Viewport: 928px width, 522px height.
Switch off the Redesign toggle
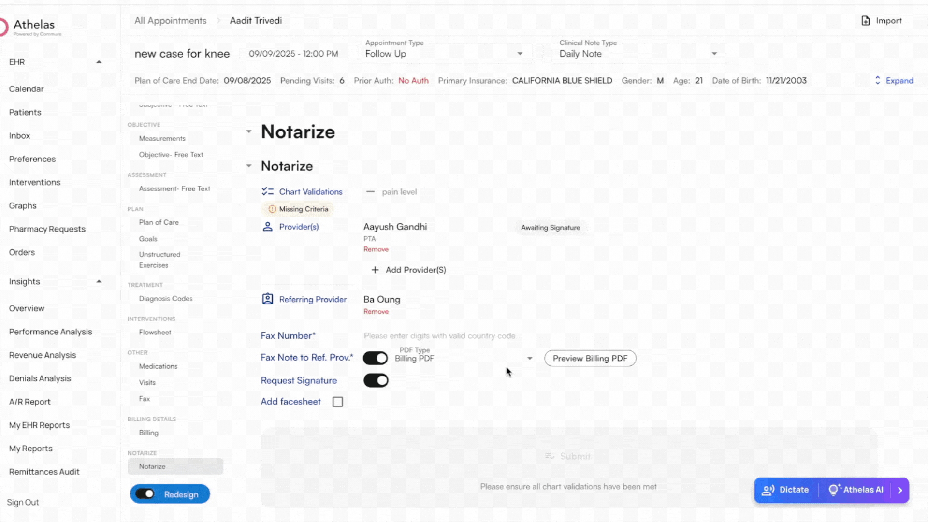(145, 494)
